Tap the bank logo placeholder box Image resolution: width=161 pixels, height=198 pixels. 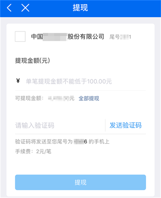[x=20, y=36]
